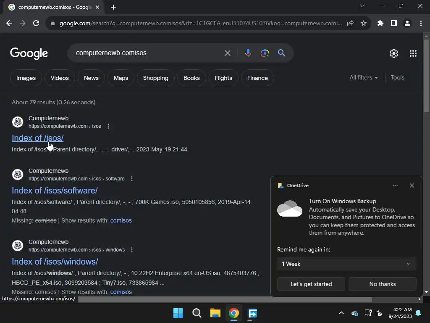Image resolution: width=430 pixels, height=323 pixels.
Task: Expand the All filters dropdown
Action: [363, 78]
